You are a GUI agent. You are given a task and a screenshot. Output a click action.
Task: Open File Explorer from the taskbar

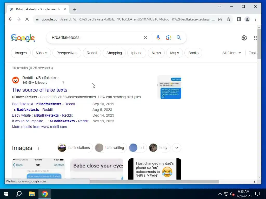(32, 194)
